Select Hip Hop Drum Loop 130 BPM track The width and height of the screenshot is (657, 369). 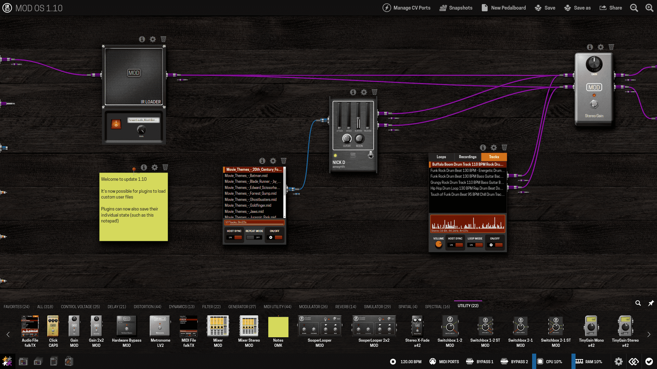pyautogui.click(x=467, y=188)
